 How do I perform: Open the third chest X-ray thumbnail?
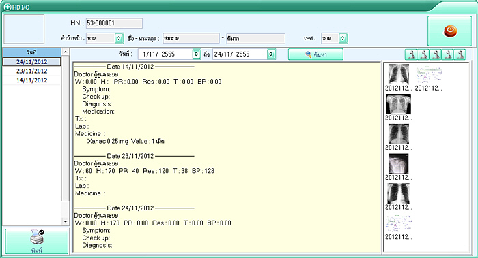pyautogui.click(x=398, y=134)
